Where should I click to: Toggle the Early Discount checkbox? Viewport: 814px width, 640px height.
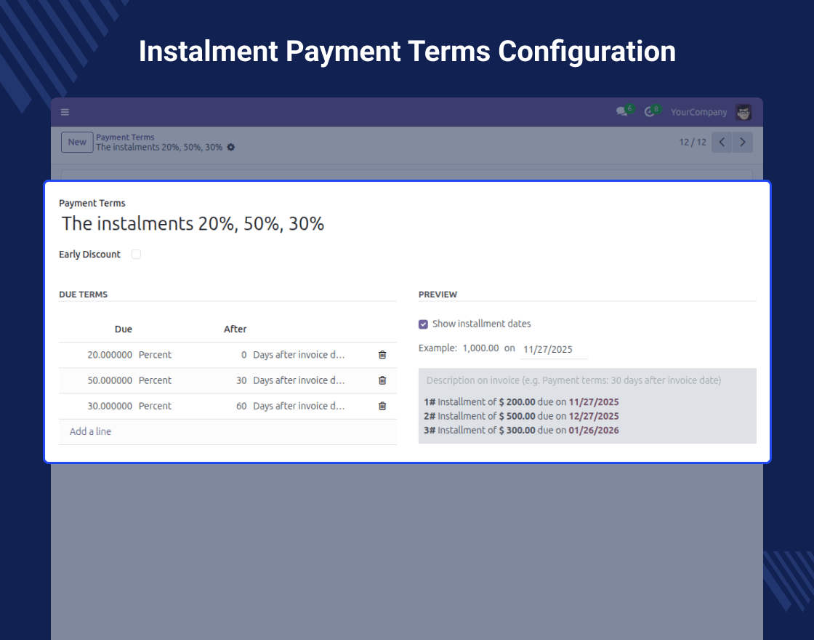coord(136,255)
